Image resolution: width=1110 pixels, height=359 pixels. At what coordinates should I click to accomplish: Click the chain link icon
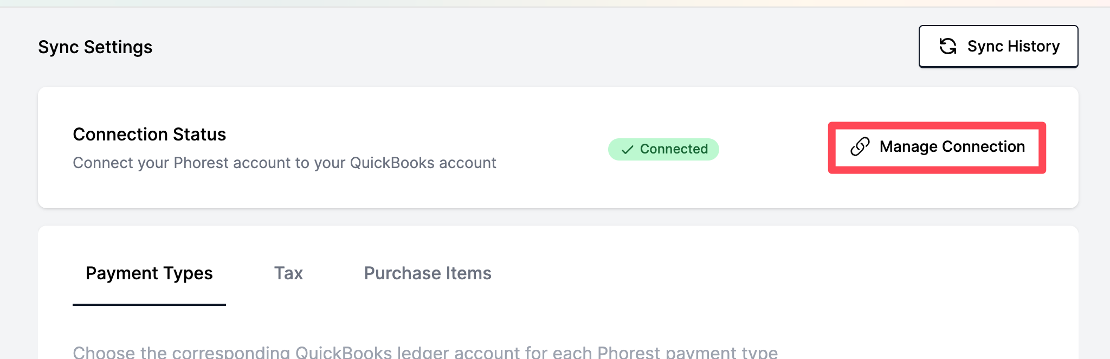point(860,147)
